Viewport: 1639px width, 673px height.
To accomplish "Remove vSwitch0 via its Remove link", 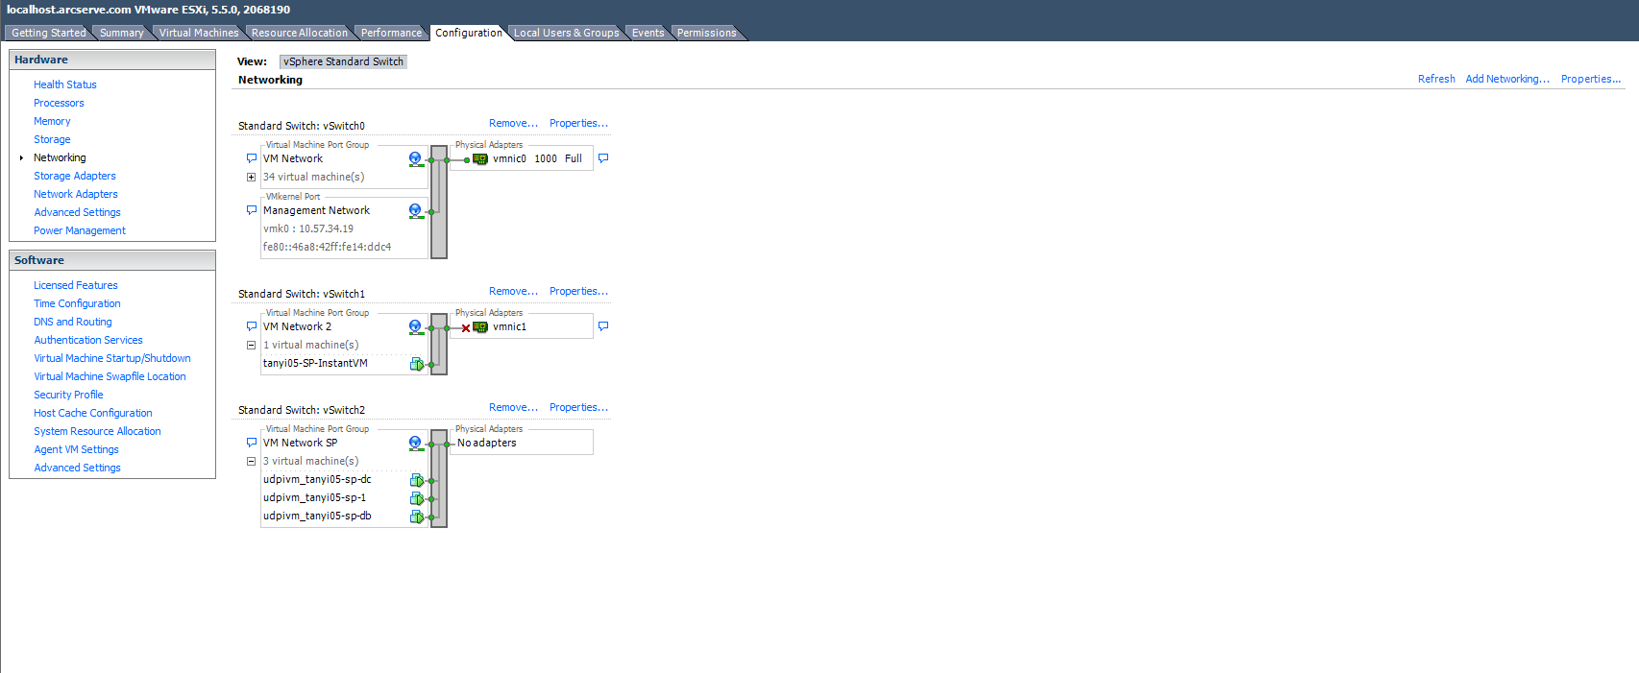I will click(x=513, y=123).
